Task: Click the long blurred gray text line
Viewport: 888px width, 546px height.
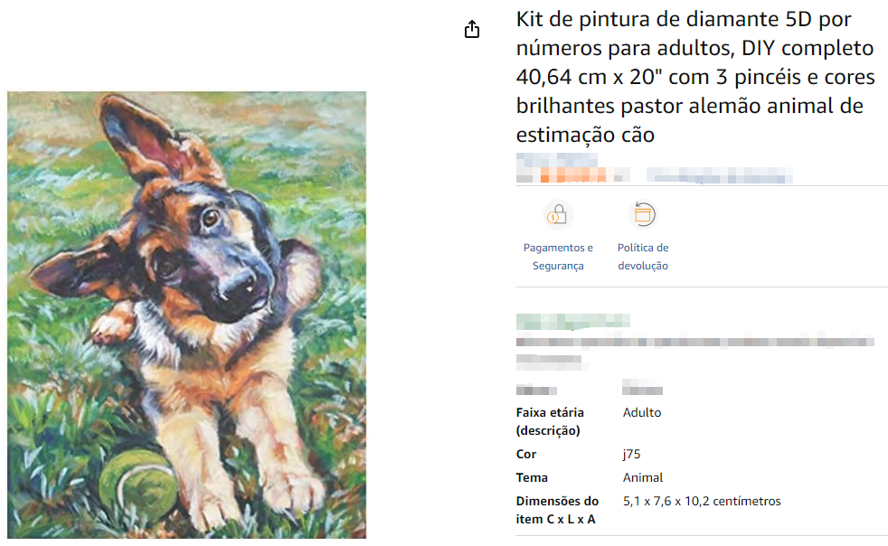Action: [x=694, y=343]
